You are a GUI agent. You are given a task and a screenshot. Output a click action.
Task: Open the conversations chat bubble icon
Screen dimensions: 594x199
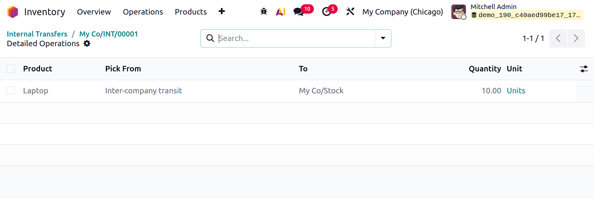298,12
